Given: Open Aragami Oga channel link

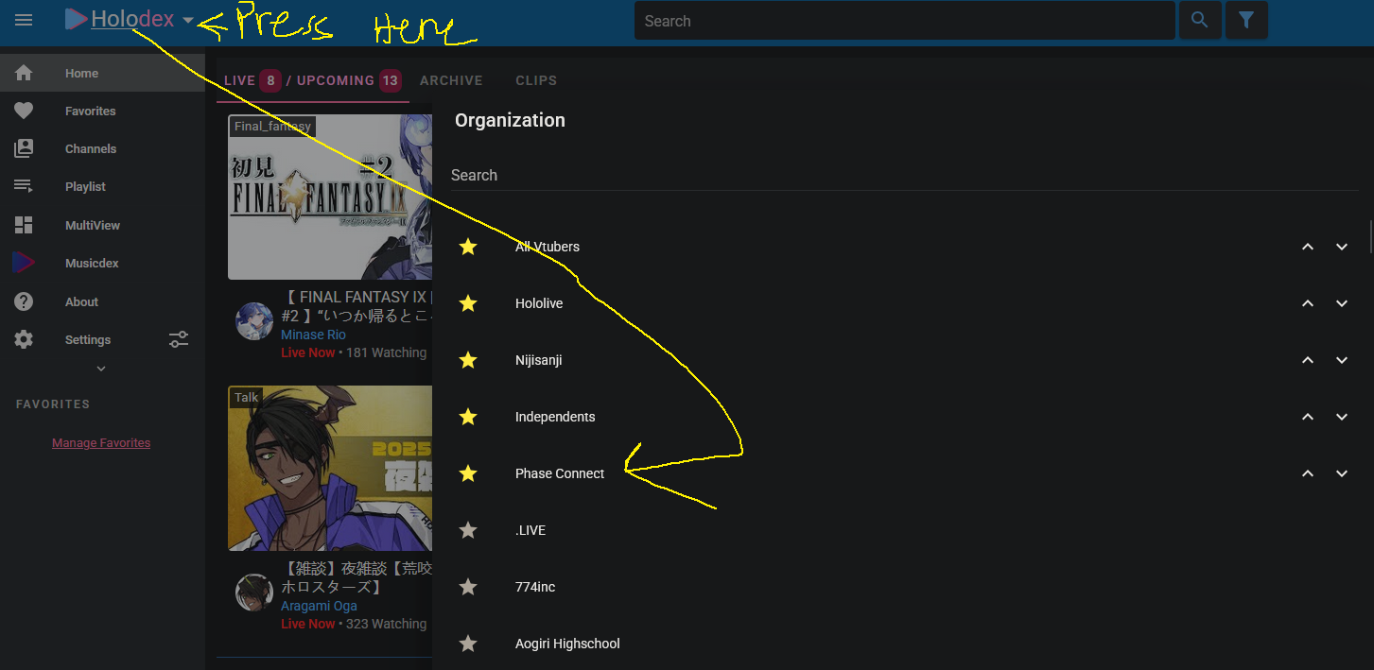Looking at the screenshot, I should (x=319, y=606).
